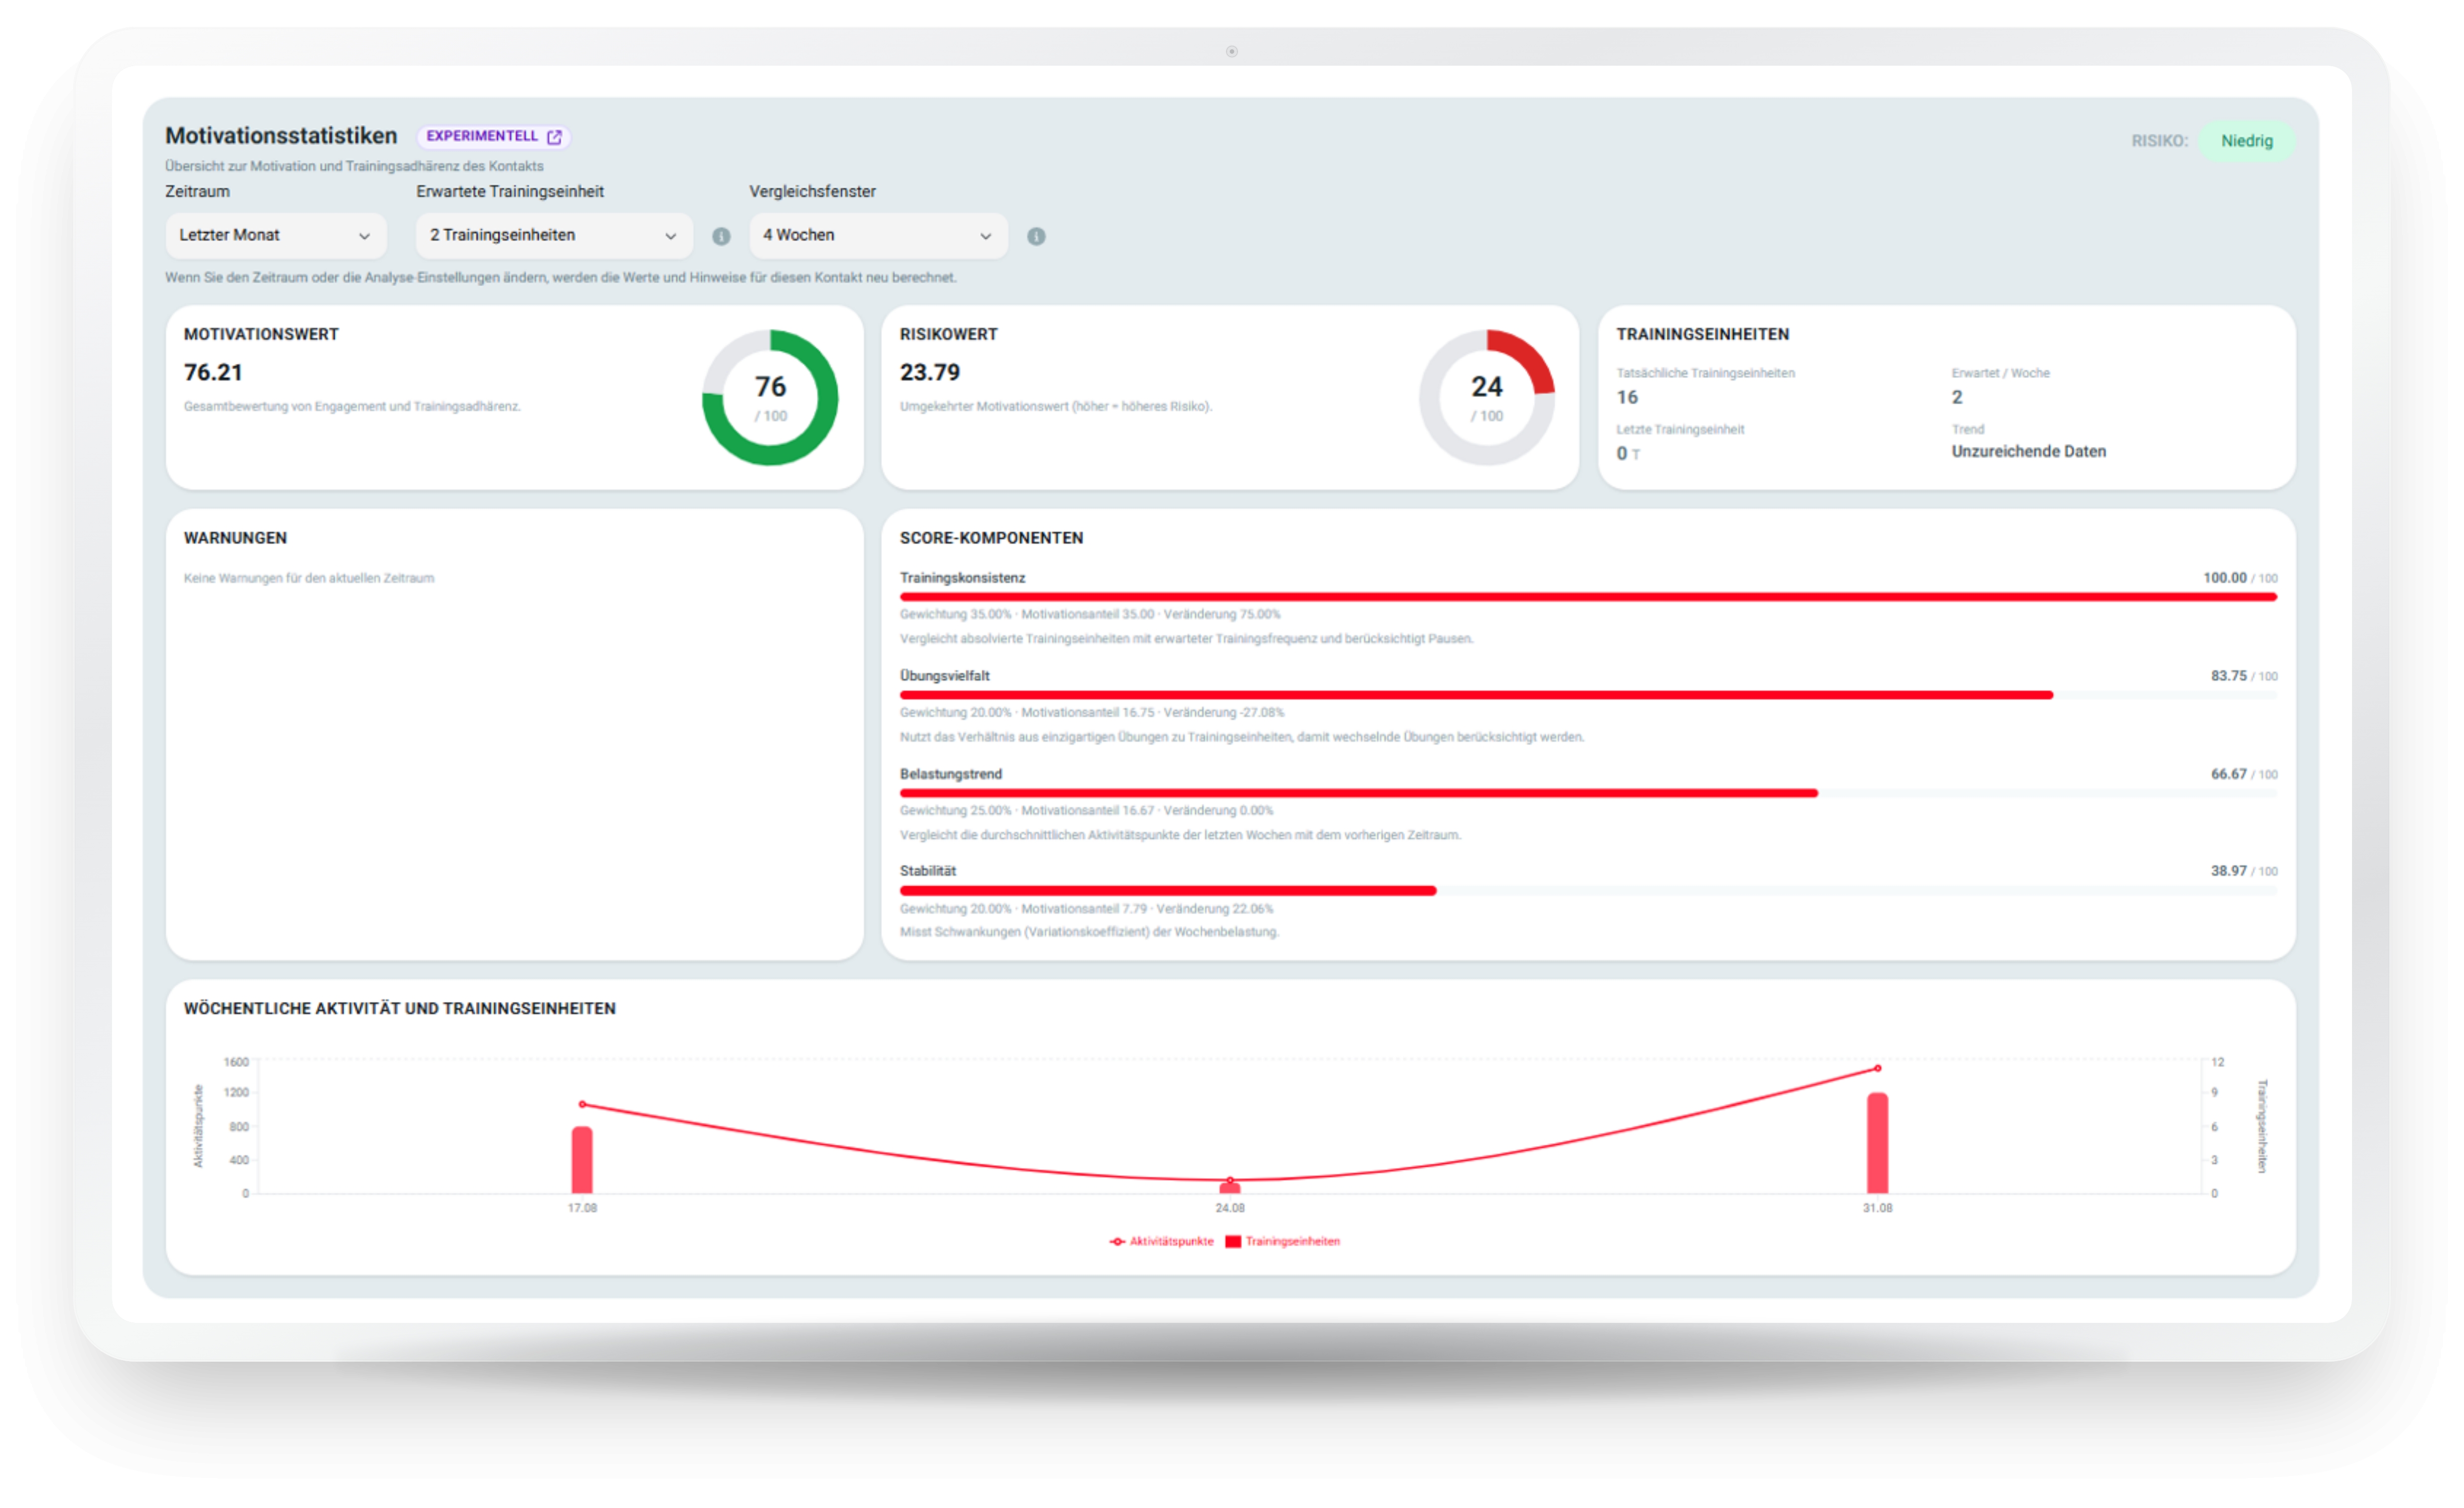The width and height of the screenshot is (2464, 1508).
Task: Click info icon beside Erwartete Trainingseinheit
Action: (x=721, y=236)
